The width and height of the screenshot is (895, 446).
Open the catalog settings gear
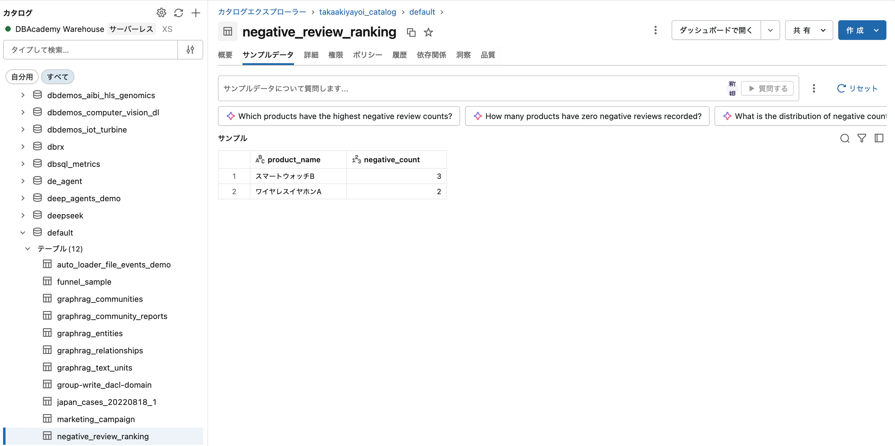coord(161,13)
